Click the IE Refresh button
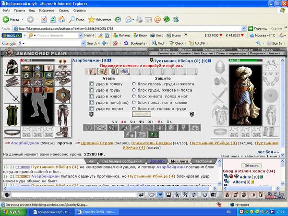This screenshot has width=288, height=216. click(x=53, y=19)
